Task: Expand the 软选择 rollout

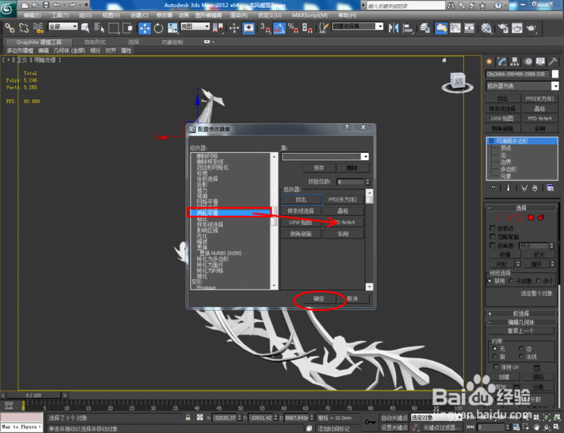Action: point(521,314)
